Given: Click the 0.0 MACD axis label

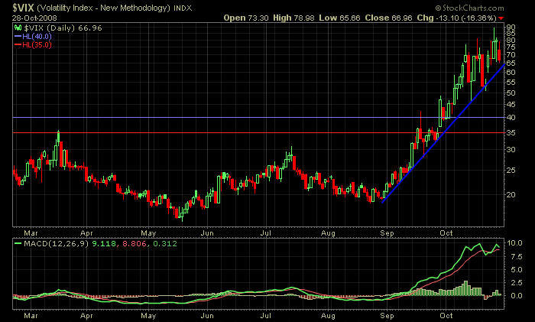Looking at the screenshot, I should [x=515, y=296].
